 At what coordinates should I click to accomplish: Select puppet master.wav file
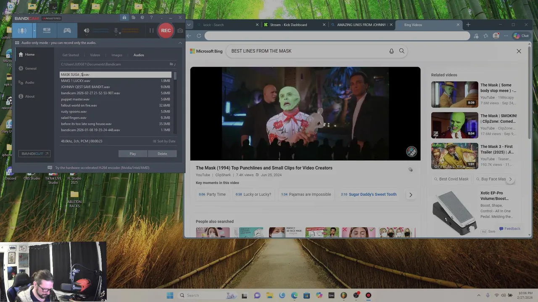[x=116, y=99]
